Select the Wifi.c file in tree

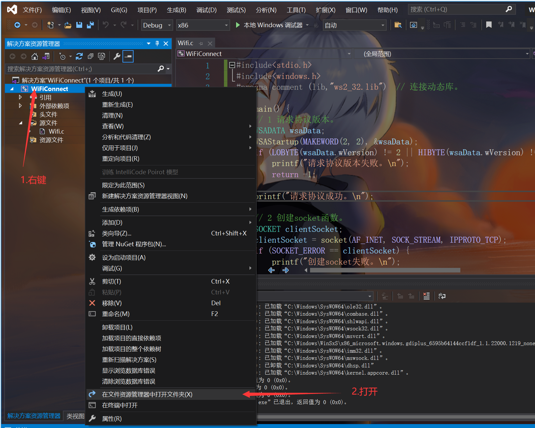56,131
